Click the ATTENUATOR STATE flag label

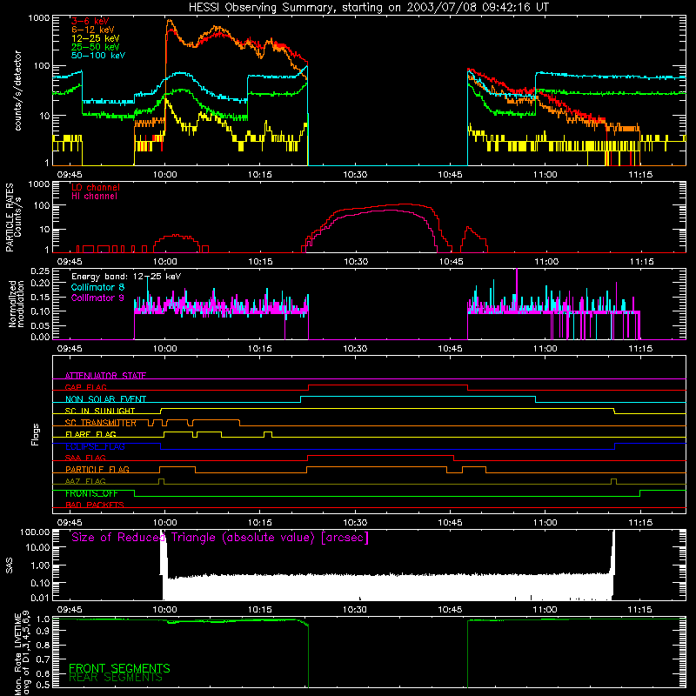click(x=105, y=376)
